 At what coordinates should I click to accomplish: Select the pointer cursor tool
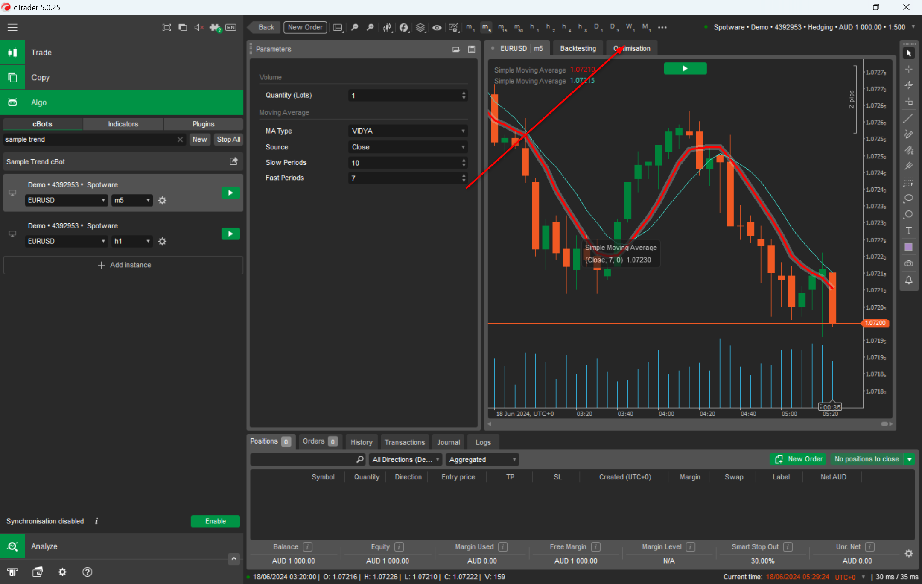click(909, 53)
